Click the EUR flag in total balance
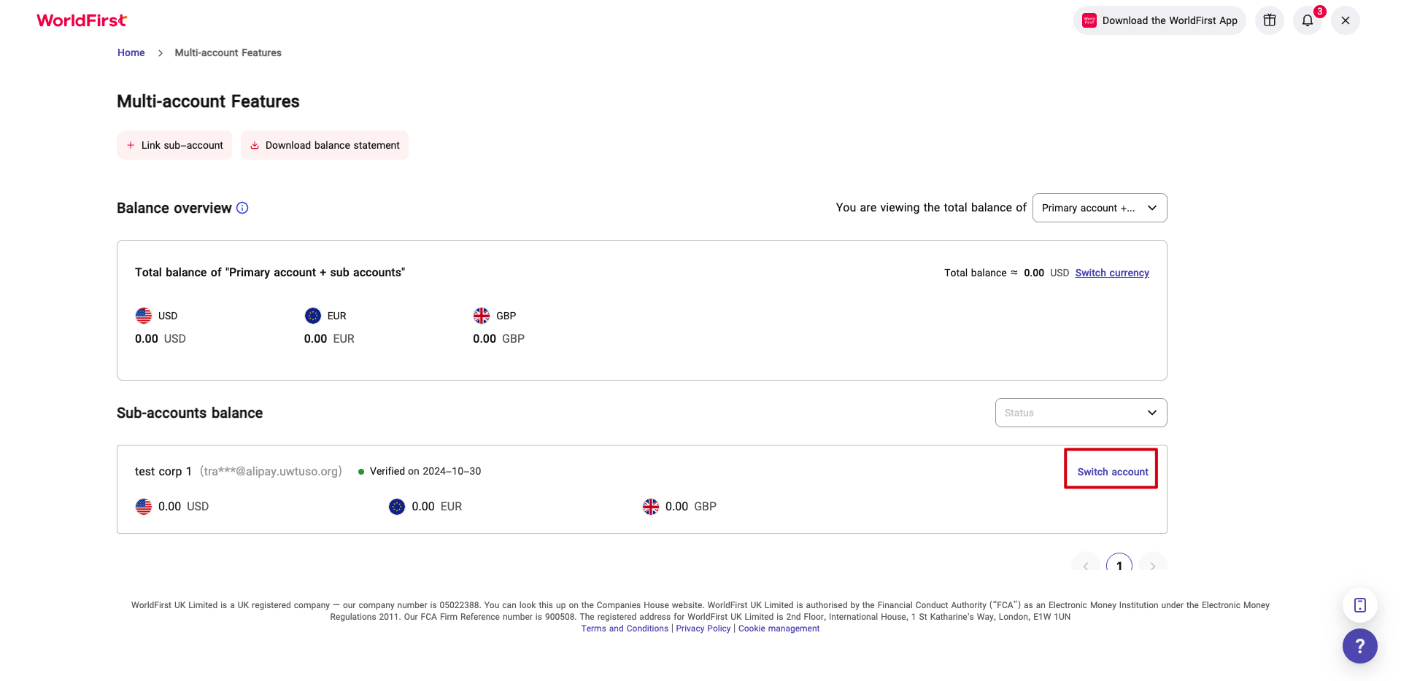This screenshot has width=1401, height=681. point(313,316)
